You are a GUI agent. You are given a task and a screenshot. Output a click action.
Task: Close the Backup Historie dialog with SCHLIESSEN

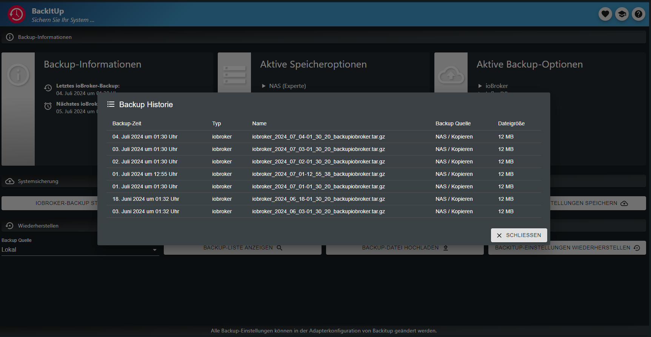519,235
